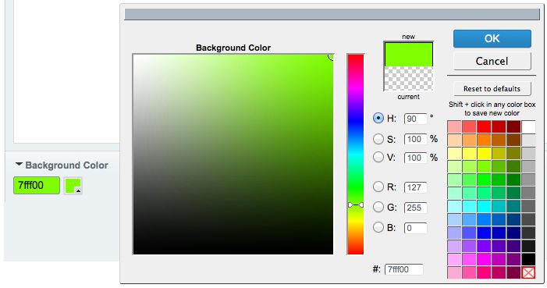Select the B blue radio button

coord(378,227)
